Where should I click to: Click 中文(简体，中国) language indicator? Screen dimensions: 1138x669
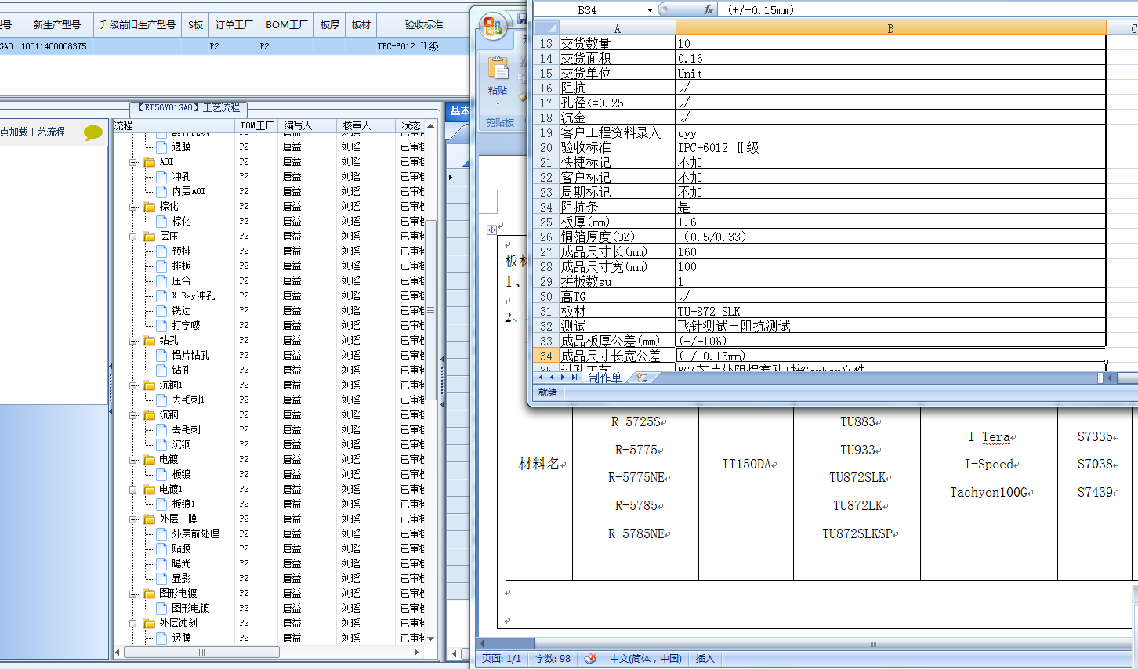[x=645, y=659]
